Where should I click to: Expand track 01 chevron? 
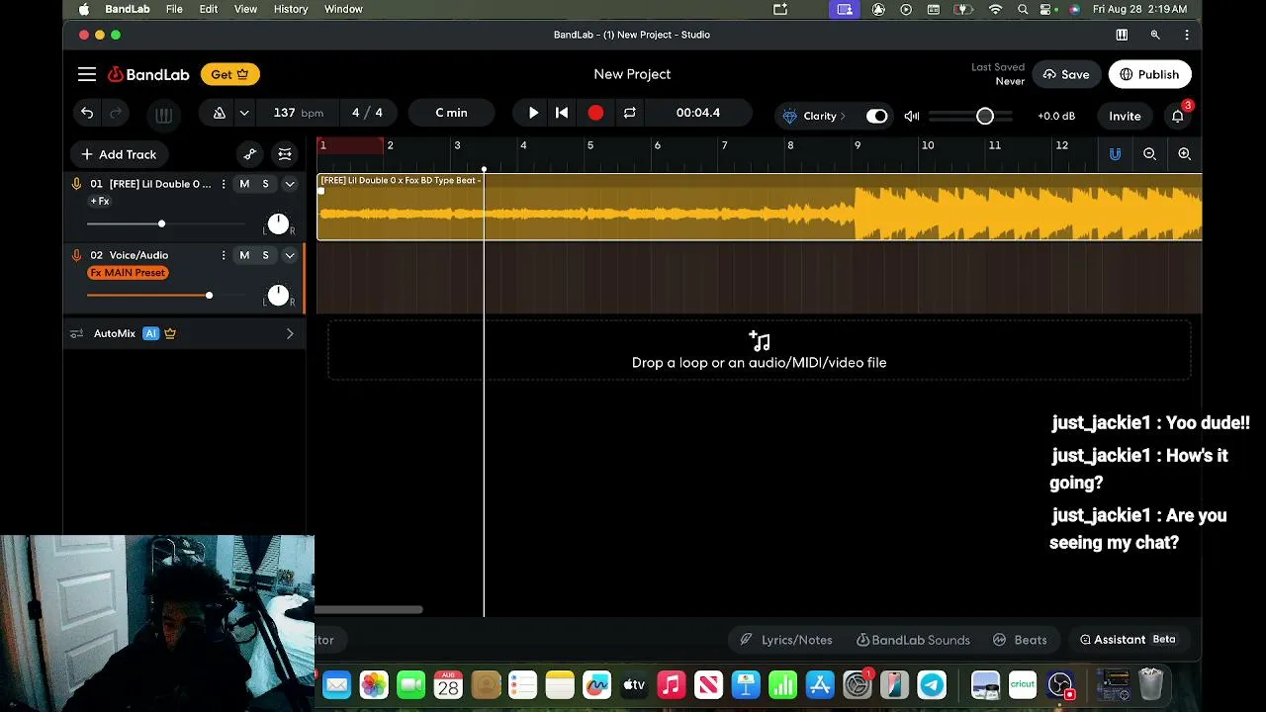coord(290,184)
